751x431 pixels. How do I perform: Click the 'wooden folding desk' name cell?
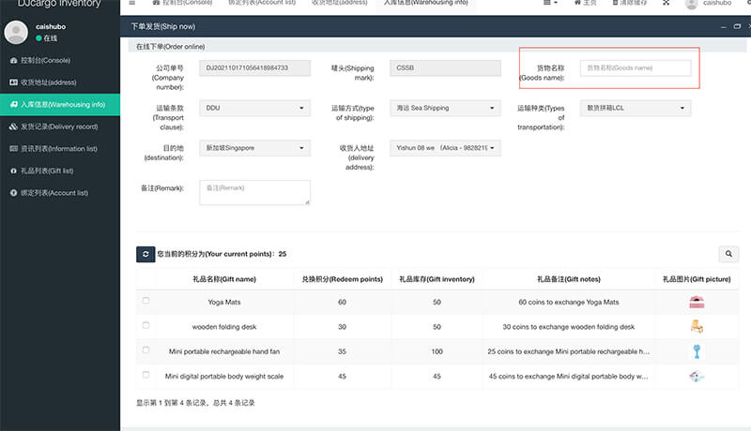[224, 327]
